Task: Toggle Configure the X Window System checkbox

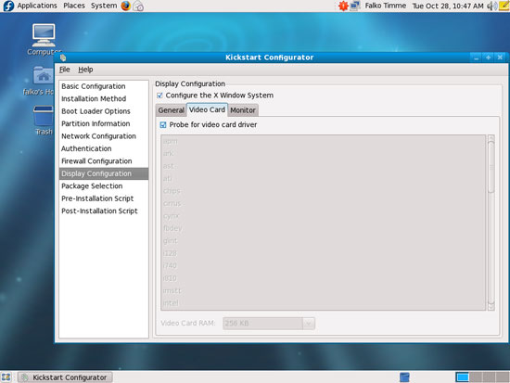Action: (159, 96)
